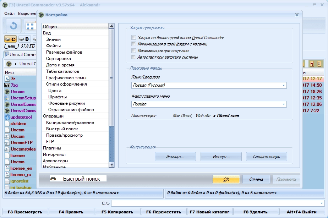Expand the path breadcrumb arrow before Unreal
328x218 pixels.
coord(16,64)
